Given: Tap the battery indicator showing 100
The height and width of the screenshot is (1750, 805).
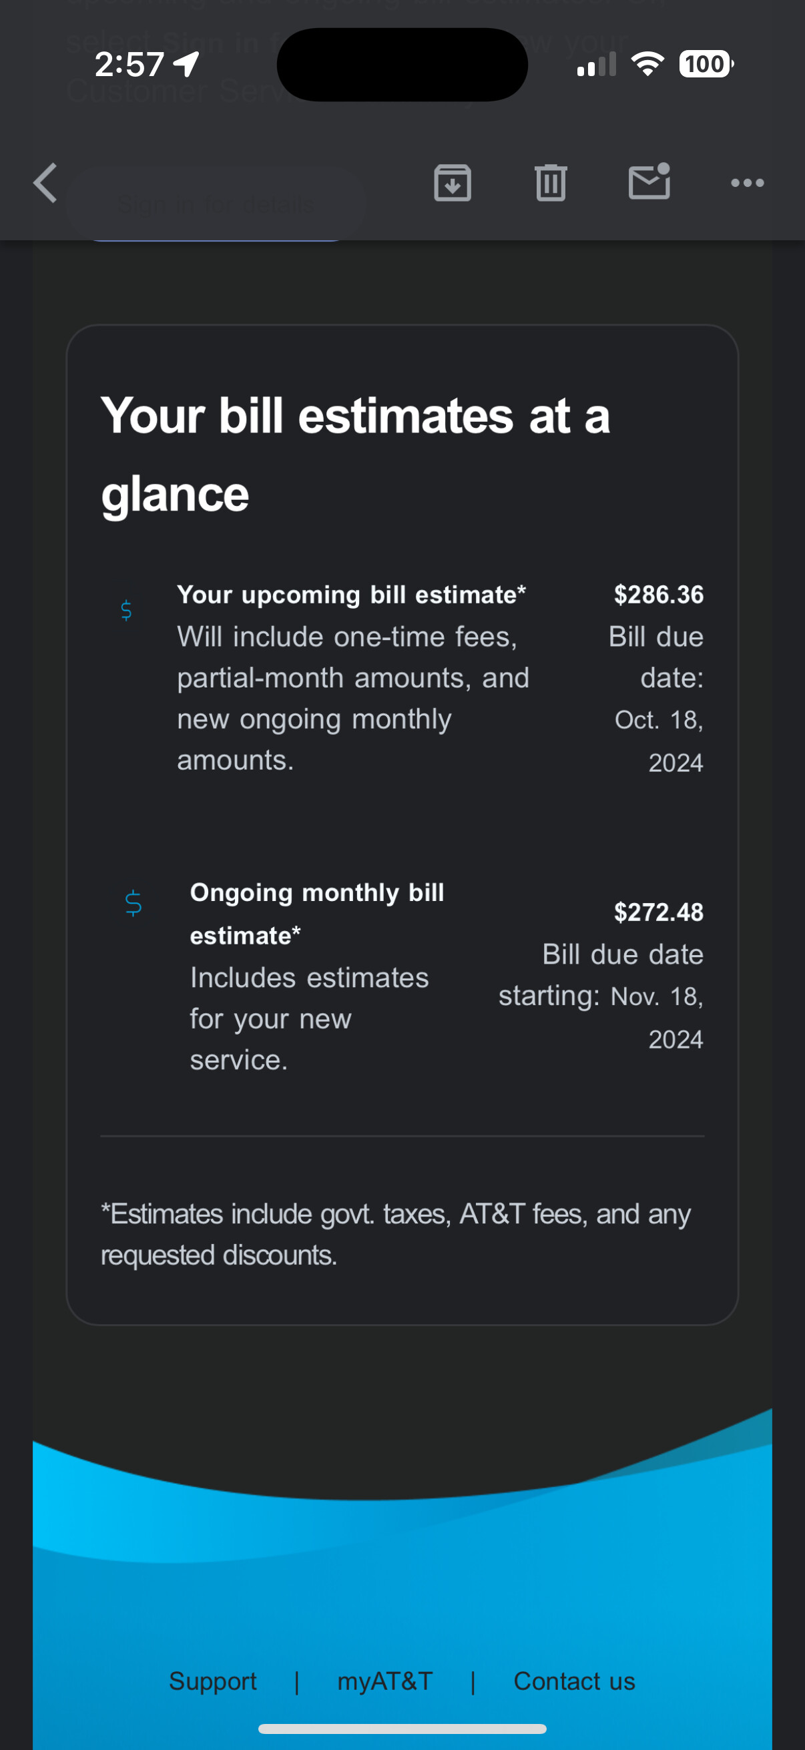Looking at the screenshot, I should [x=706, y=64].
